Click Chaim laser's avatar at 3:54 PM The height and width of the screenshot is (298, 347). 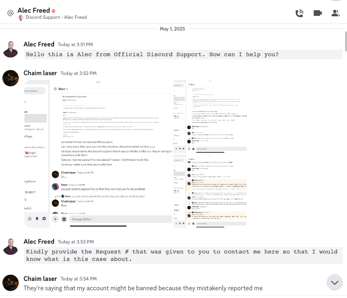11,283
